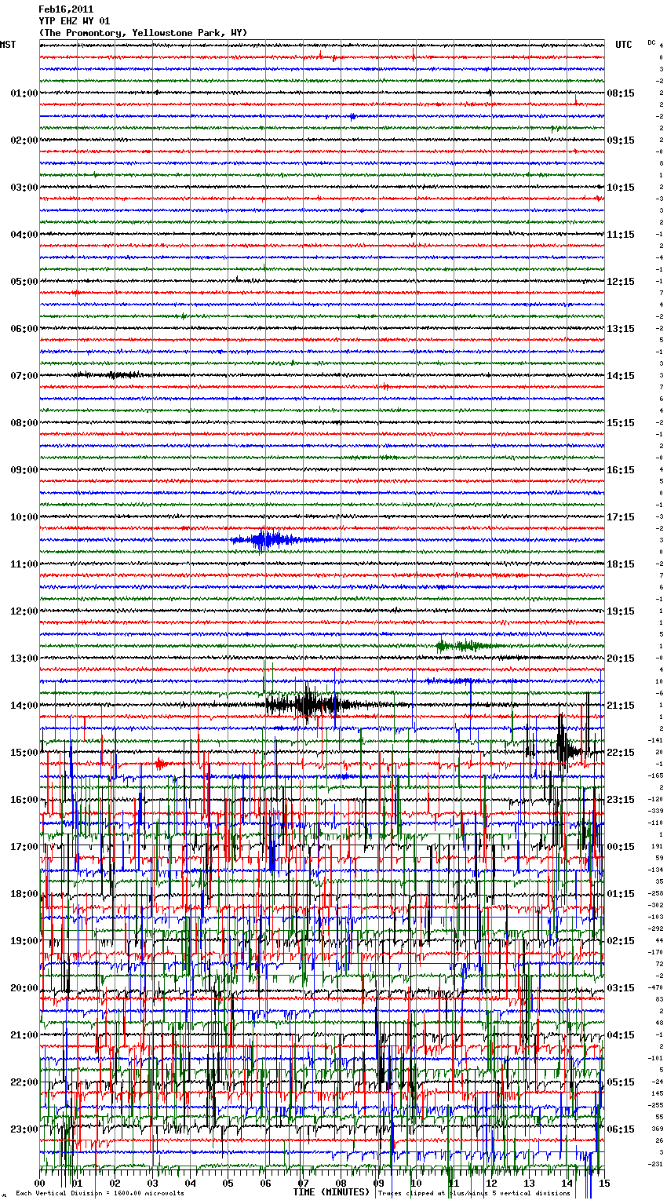Screen dimensions: 667x1204
Task: Click the 06:00 MST time label
Action: pos(24,329)
